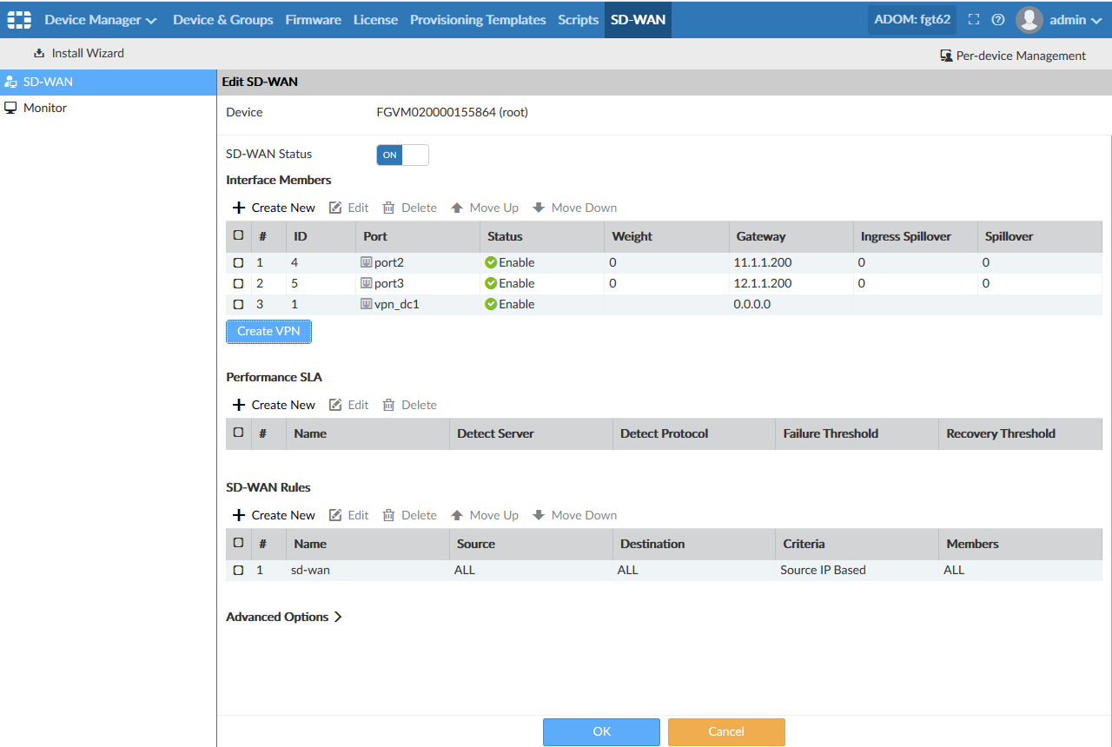1112x747 pixels.
Task: Click Move Up arrow in Interface Members
Action: (x=457, y=208)
